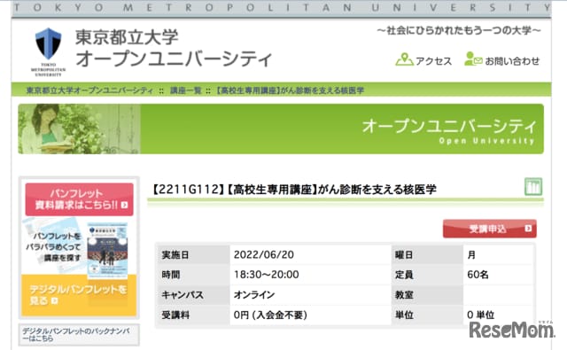567x350 pixels.
Task: Click the Tokyo Metropolitan University shield logo
Action: click(48, 44)
